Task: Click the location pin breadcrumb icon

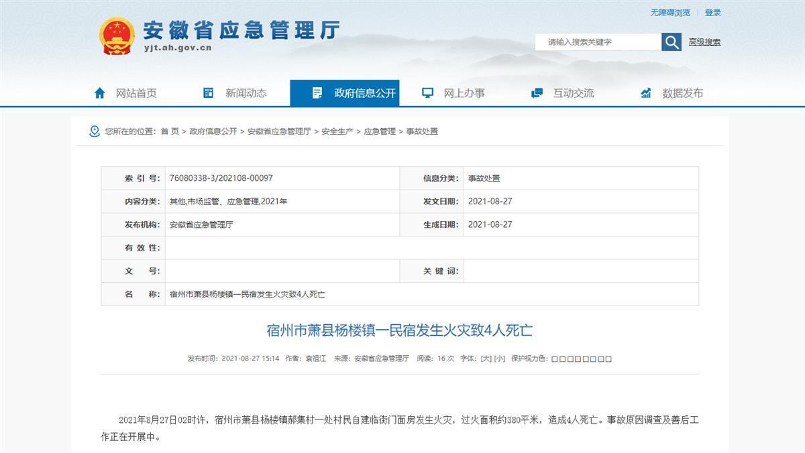Action: (x=95, y=131)
